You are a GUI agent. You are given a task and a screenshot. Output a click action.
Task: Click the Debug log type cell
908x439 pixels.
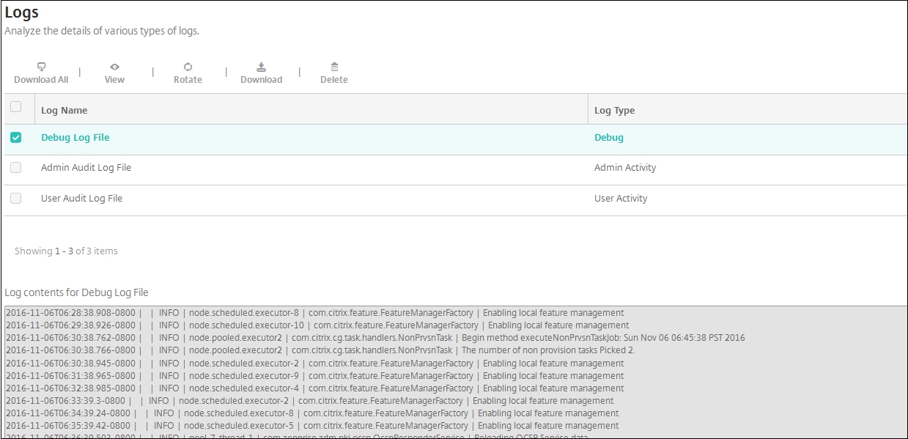(x=609, y=138)
